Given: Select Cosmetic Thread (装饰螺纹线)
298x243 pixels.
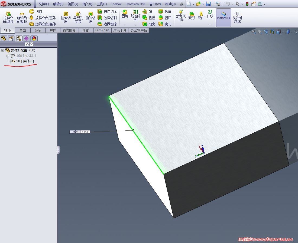Looking at the screenshot, I should (x=237, y=17).
